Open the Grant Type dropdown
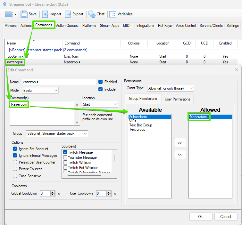This screenshot has height=225, width=242. (171, 88)
